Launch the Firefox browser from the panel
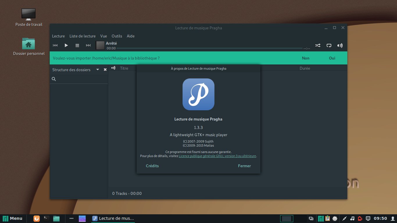This screenshot has height=223, width=397. (x=37, y=218)
